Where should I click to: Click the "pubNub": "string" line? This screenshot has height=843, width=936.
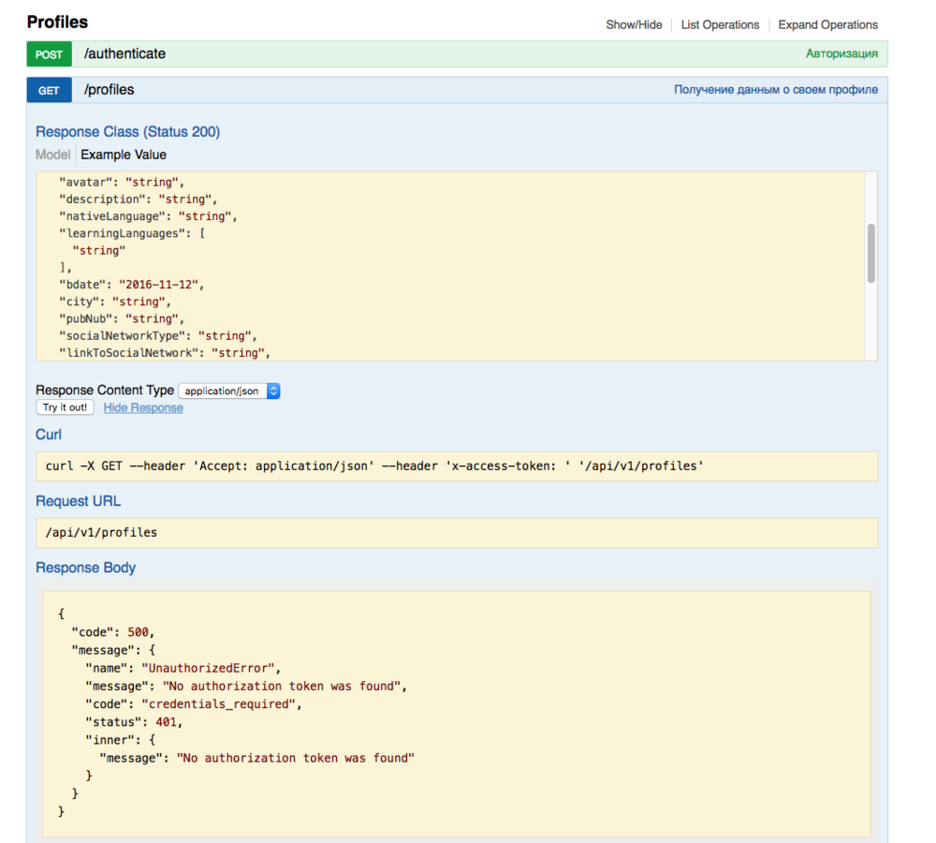tap(122, 318)
